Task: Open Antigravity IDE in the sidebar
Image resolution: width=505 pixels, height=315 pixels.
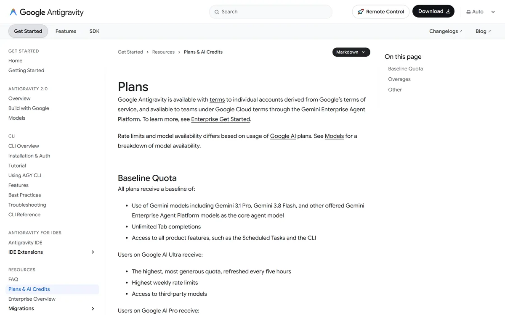Action: tap(25, 243)
